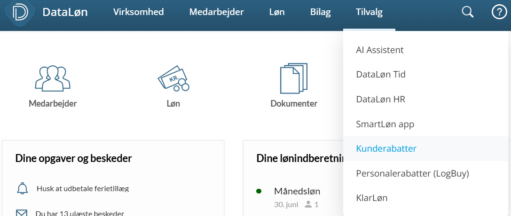Open the Medarbejder menu in top bar

click(217, 12)
